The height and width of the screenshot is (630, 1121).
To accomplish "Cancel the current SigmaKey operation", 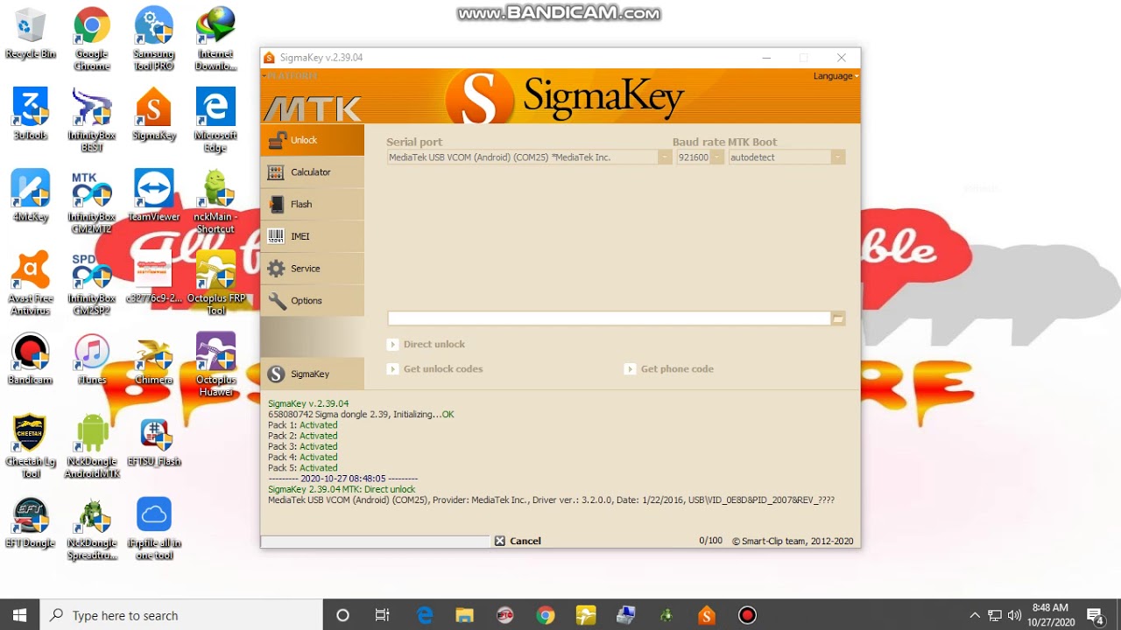I will pos(518,541).
